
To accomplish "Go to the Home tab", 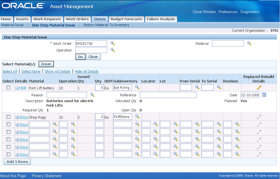I will (6, 19).
